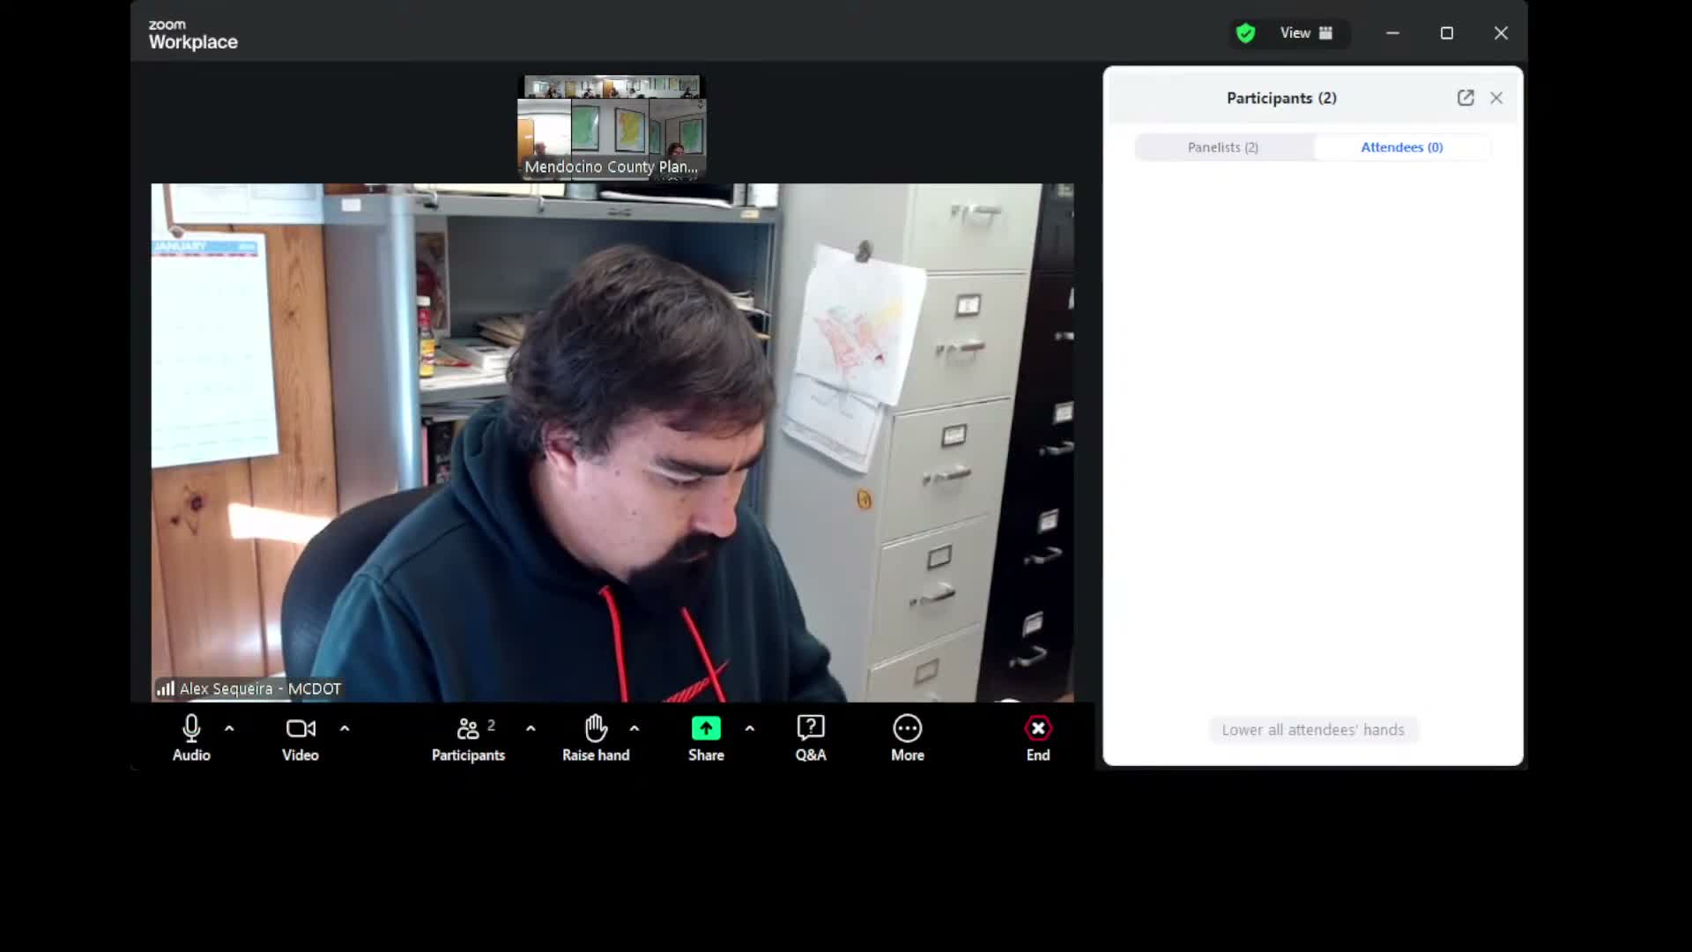
Task: Click the green Share screen icon
Action: pyautogui.click(x=706, y=729)
